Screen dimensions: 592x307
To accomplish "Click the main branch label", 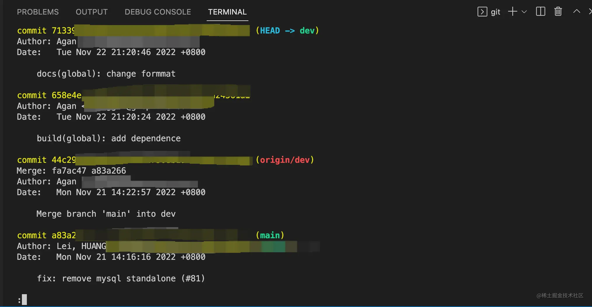I will [x=270, y=235].
